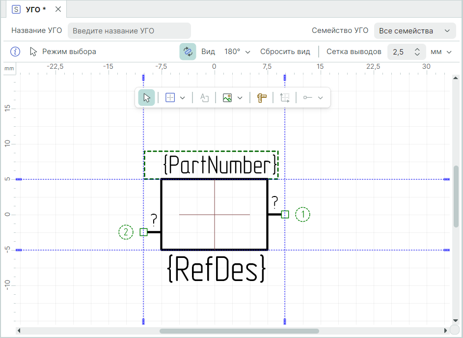Click the horizontal scrollbar thumb

pyautogui.click(x=239, y=331)
